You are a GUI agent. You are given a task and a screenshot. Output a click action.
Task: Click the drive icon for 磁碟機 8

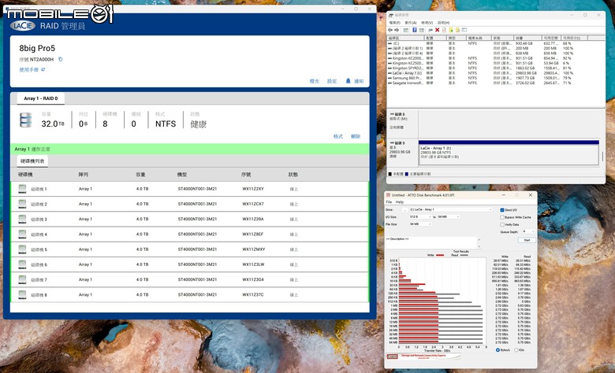pos(22,295)
